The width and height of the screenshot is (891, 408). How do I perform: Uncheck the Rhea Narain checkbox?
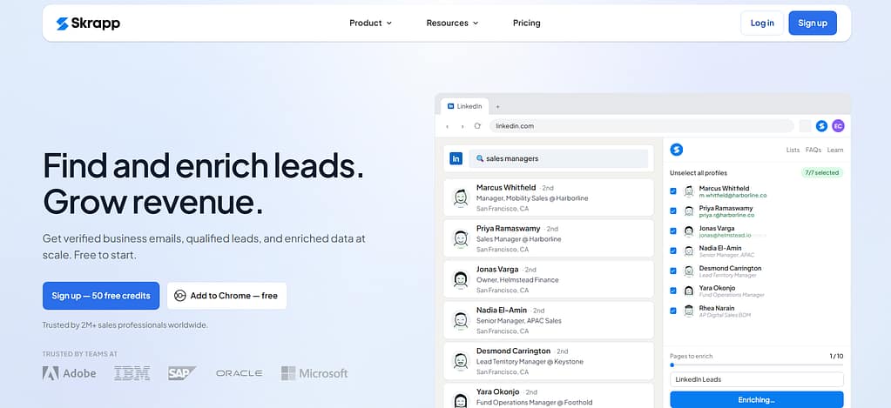click(x=673, y=311)
